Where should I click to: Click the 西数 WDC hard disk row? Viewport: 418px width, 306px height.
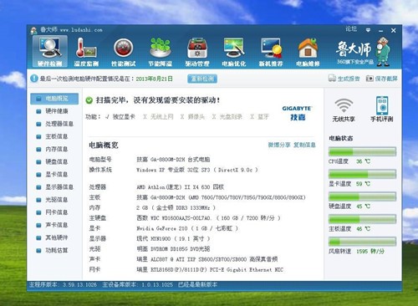click(185, 218)
